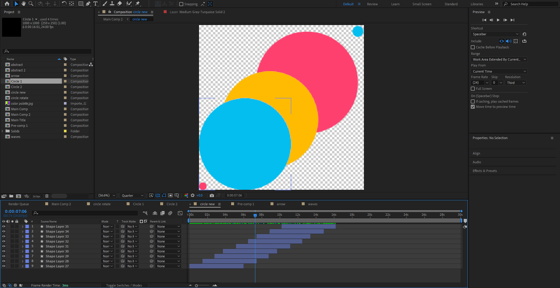Screen dimensions: 560x288
Task: Select the Pen tool
Action: point(88,4)
